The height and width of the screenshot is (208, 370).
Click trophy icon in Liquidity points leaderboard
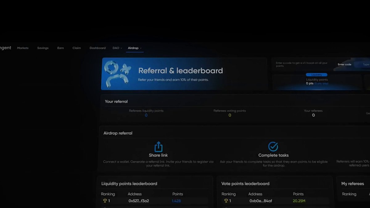coord(105,201)
